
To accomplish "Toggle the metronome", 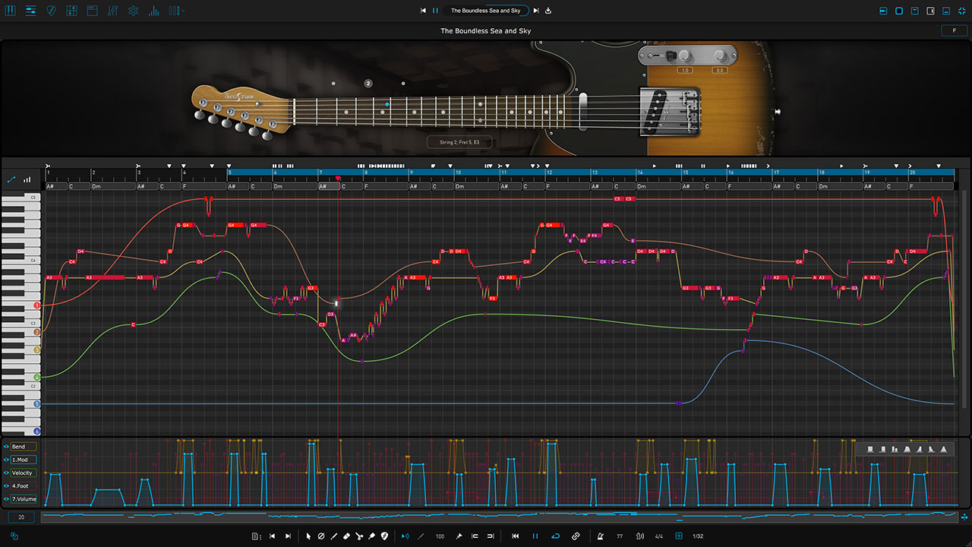I will (x=600, y=536).
